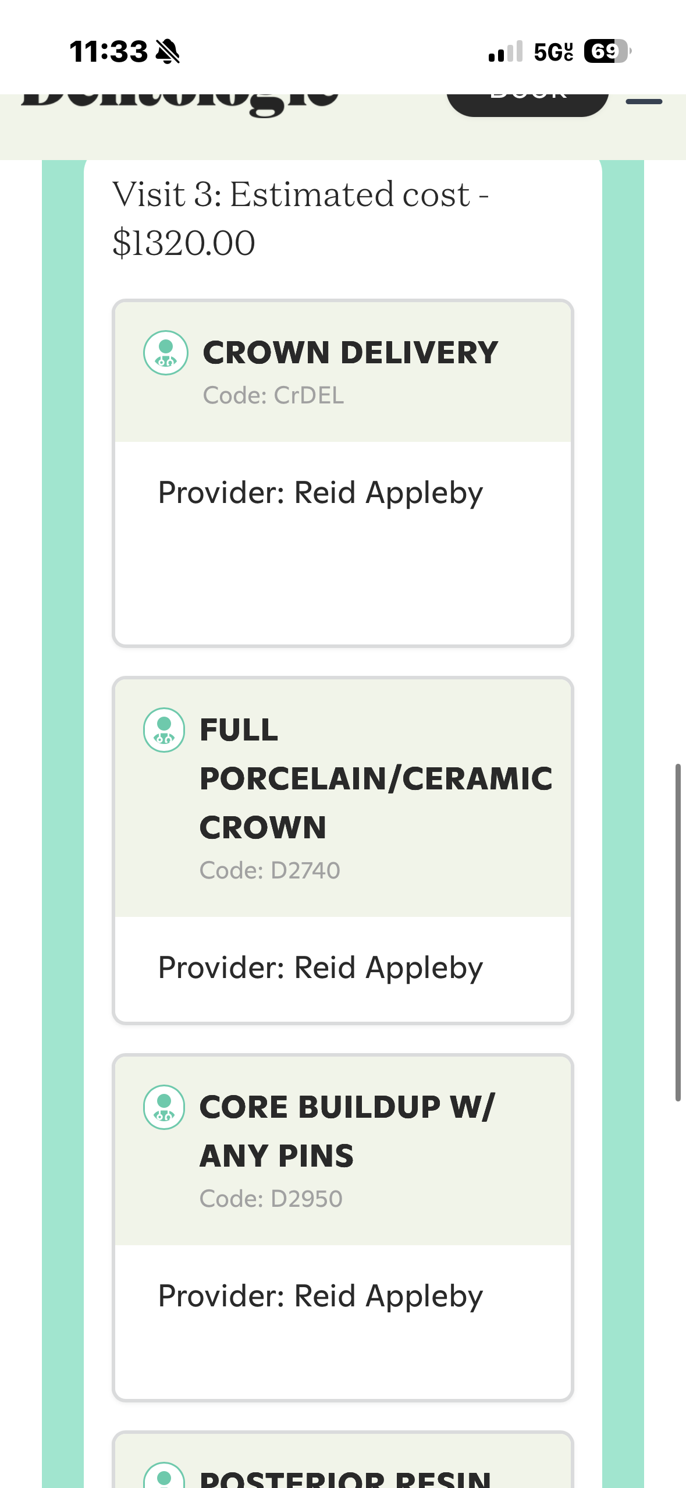Image resolution: width=686 pixels, height=1488 pixels.
Task: Click the Code: CrDEL label
Action: click(273, 396)
